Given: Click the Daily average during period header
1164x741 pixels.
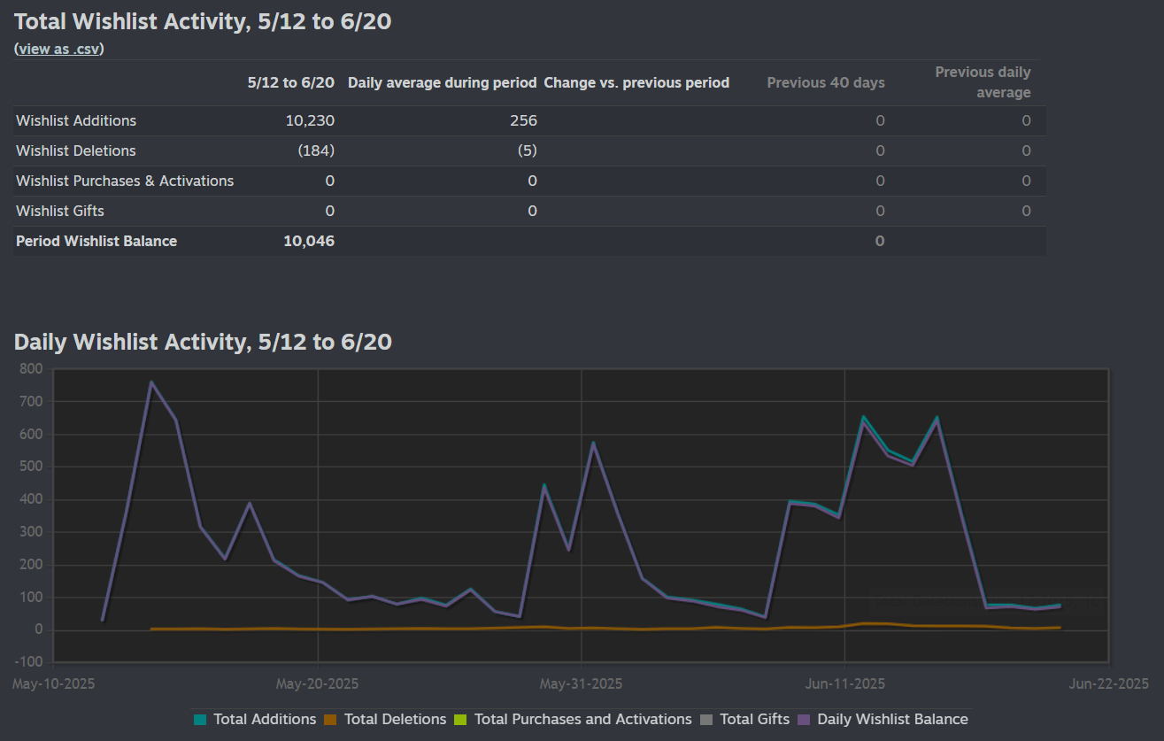Looking at the screenshot, I should [442, 83].
